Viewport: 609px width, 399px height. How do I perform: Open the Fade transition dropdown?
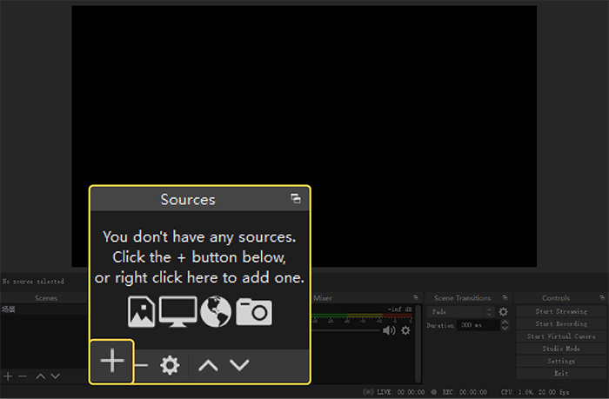pos(460,312)
